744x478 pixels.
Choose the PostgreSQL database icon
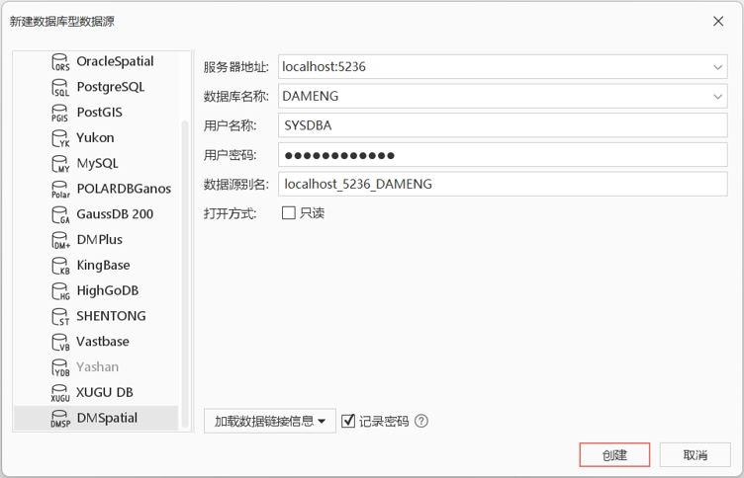pos(60,88)
